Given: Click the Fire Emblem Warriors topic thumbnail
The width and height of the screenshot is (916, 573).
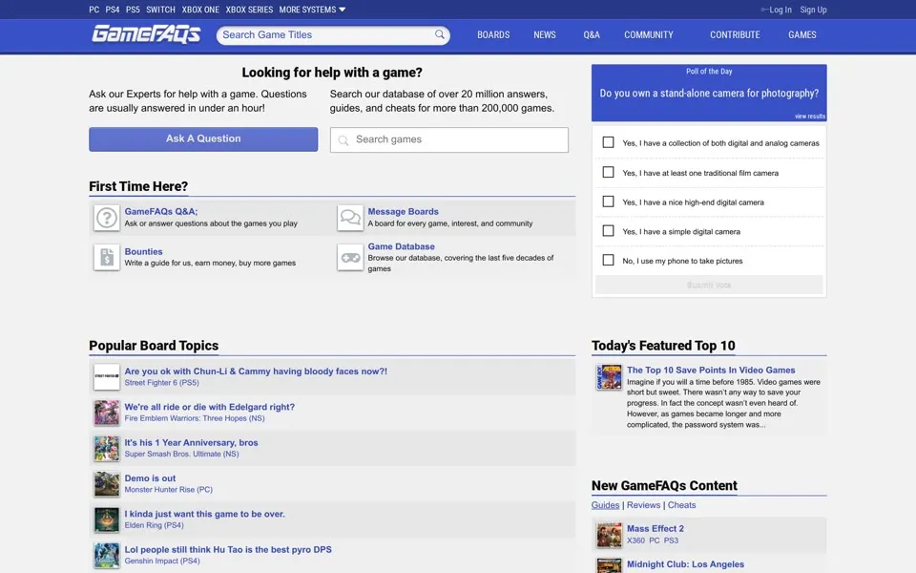Looking at the screenshot, I should (107, 413).
